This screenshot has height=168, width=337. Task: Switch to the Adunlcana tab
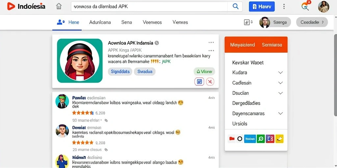pyautogui.click(x=100, y=22)
